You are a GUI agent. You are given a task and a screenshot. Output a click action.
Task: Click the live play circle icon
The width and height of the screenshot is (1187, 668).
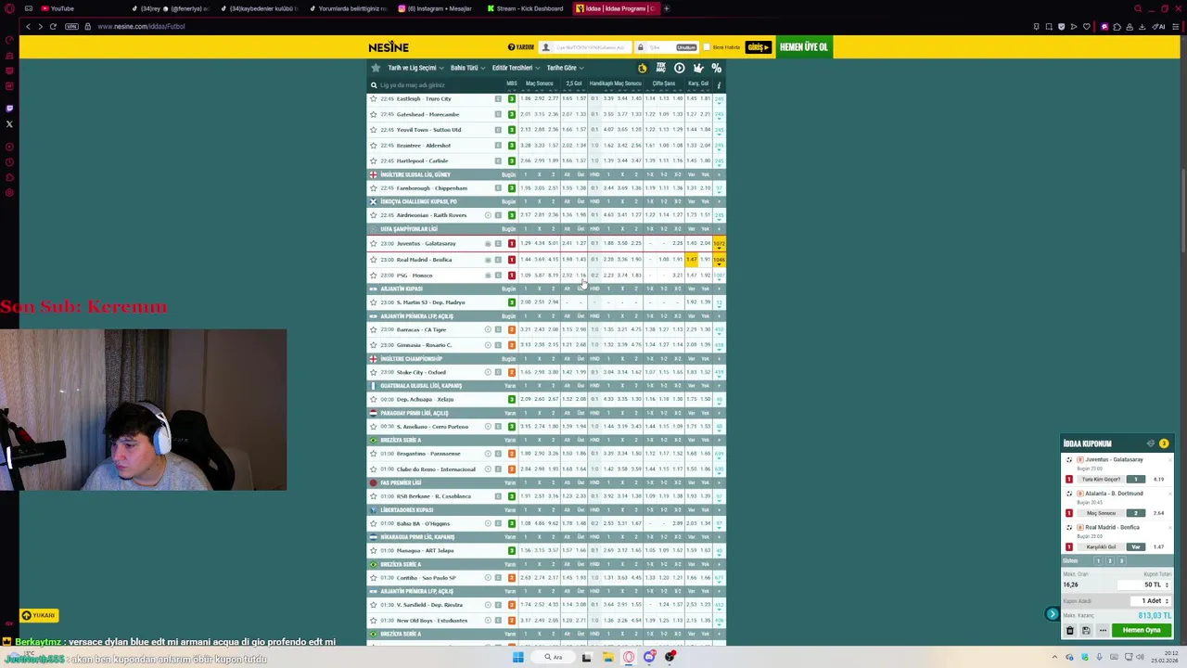click(x=680, y=68)
